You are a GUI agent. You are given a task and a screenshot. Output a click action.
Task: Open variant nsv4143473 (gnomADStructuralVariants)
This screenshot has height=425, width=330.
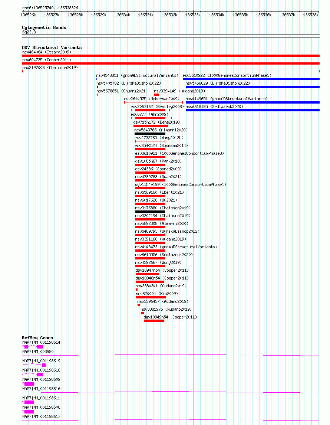click(176, 247)
